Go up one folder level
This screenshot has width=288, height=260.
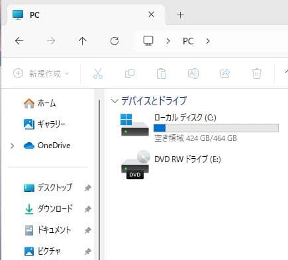point(83,41)
